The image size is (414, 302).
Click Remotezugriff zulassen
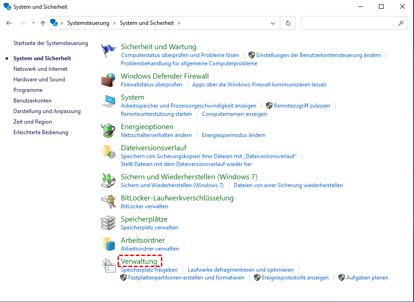pos(302,106)
